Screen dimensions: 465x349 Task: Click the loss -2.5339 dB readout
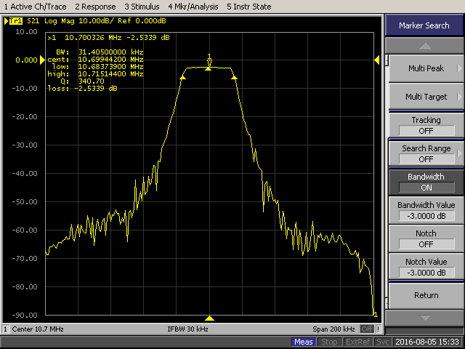[82, 89]
